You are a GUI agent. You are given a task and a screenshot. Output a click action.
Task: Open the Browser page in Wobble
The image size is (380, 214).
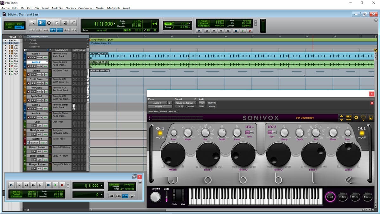point(367,197)
